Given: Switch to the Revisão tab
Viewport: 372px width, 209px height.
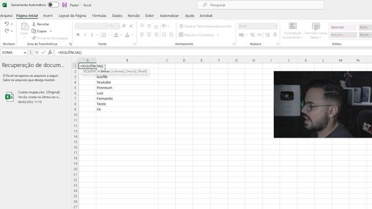Looking at the screenshot, I should click(134, 16).
